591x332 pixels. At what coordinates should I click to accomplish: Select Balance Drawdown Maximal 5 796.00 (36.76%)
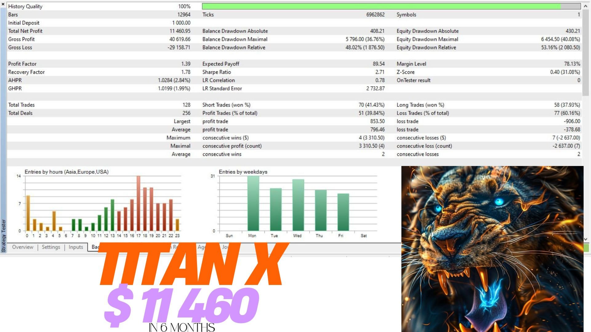click(x=365, y=39)
